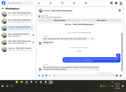
Task: Open the Facebook menu grid icon
Action: click(111, 3)
